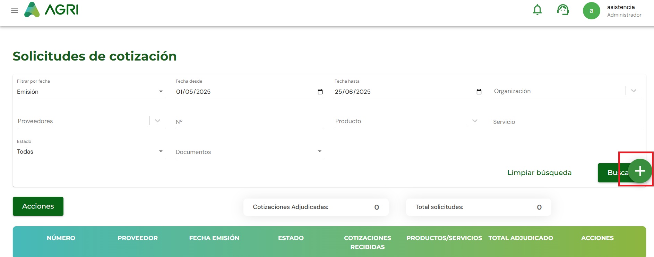Open the Fecha desde calendar picker
This screenshot has height=257, width=654.
click(320, 92)
